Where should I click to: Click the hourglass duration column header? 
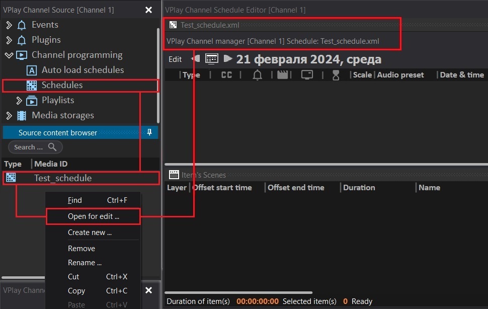pos(336,75)
